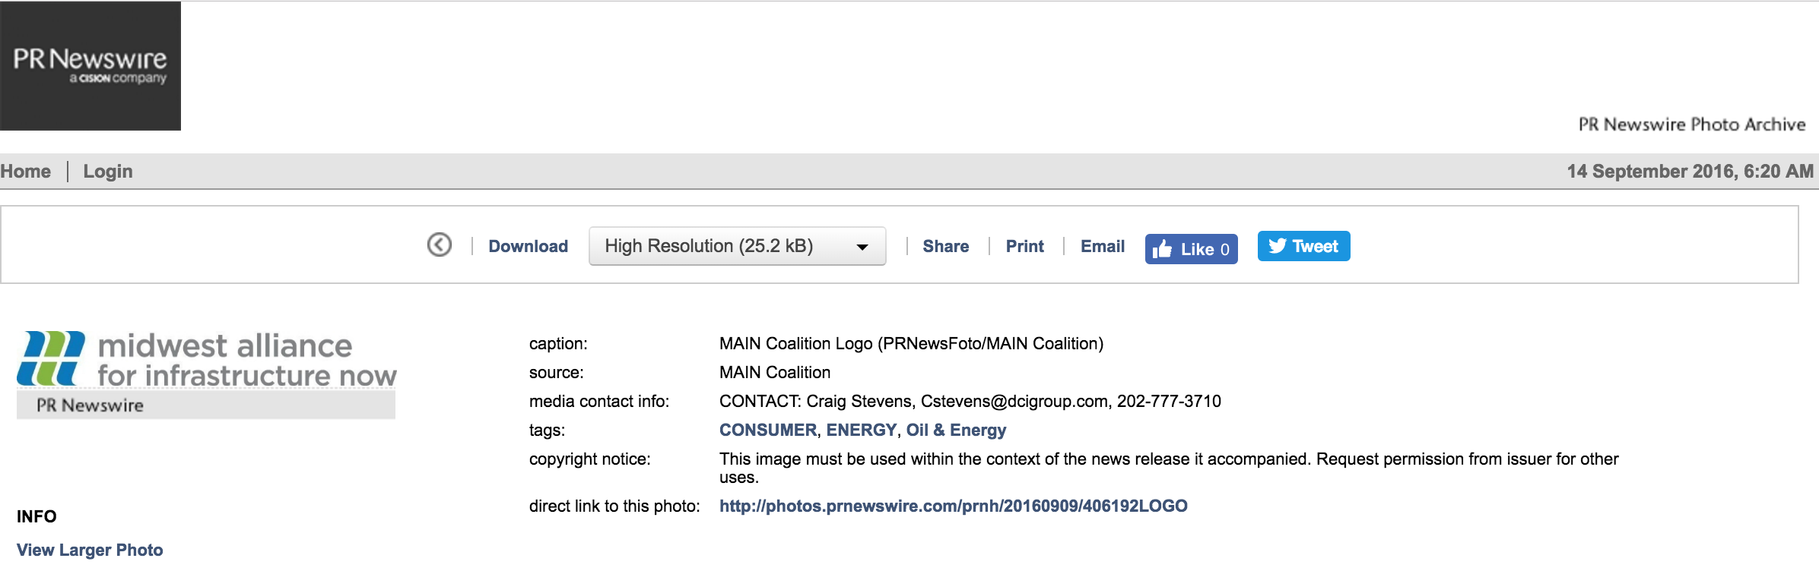This screenshot has height=571, width=1819.
Task: Open the direct photo URL link
Action: click(954, 506)
